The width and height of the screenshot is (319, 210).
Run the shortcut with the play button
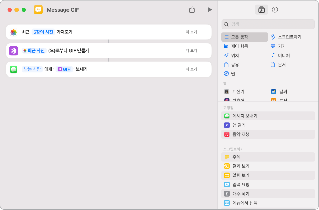tap(210, 10)
